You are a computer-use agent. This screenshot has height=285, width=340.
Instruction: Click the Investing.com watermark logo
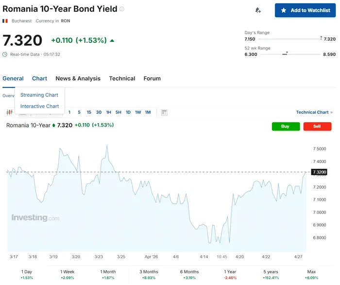(x=35, y=218)
